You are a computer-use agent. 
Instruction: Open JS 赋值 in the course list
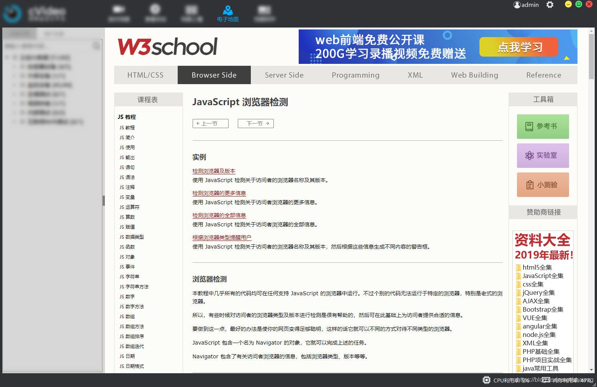pos(127,227)
